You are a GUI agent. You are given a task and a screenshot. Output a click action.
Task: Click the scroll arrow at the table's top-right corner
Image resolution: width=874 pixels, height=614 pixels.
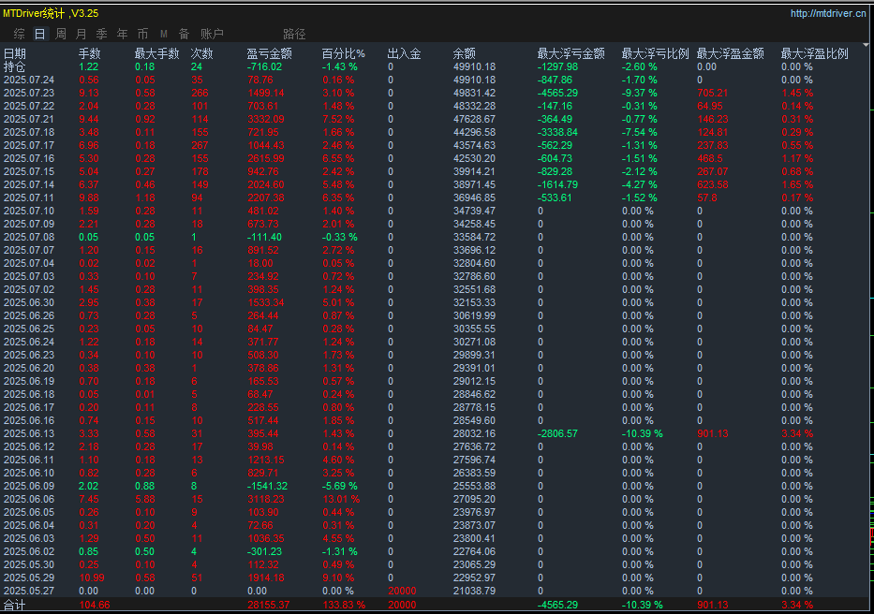coord(866,45)
